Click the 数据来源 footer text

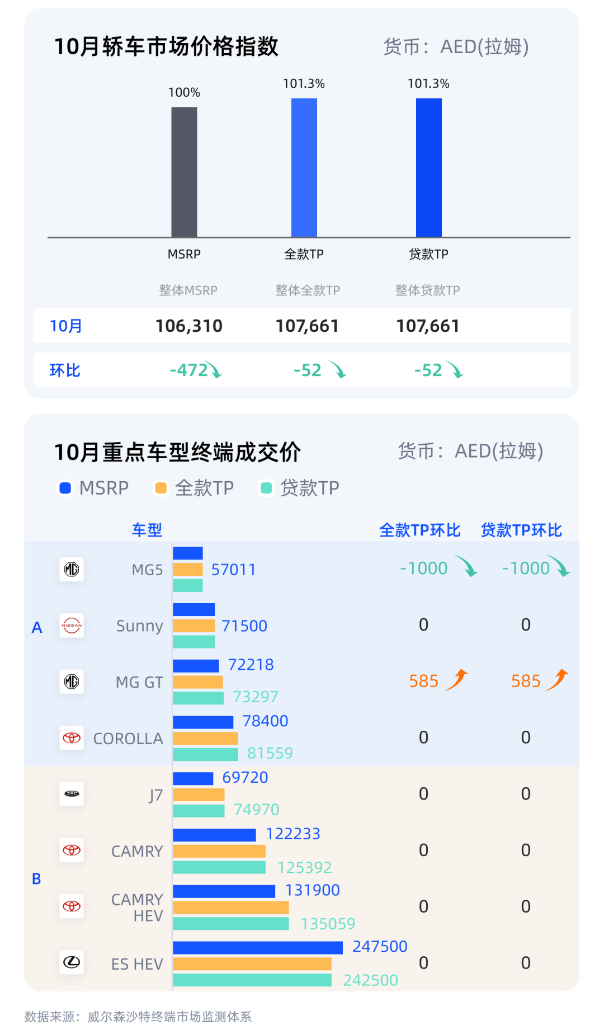tap(138, 1017)
